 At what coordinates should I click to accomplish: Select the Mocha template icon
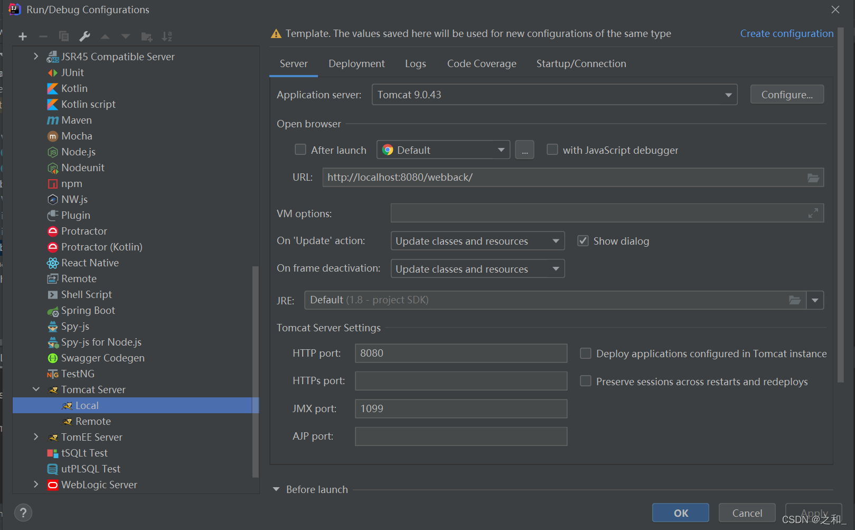tap(53, 136)
